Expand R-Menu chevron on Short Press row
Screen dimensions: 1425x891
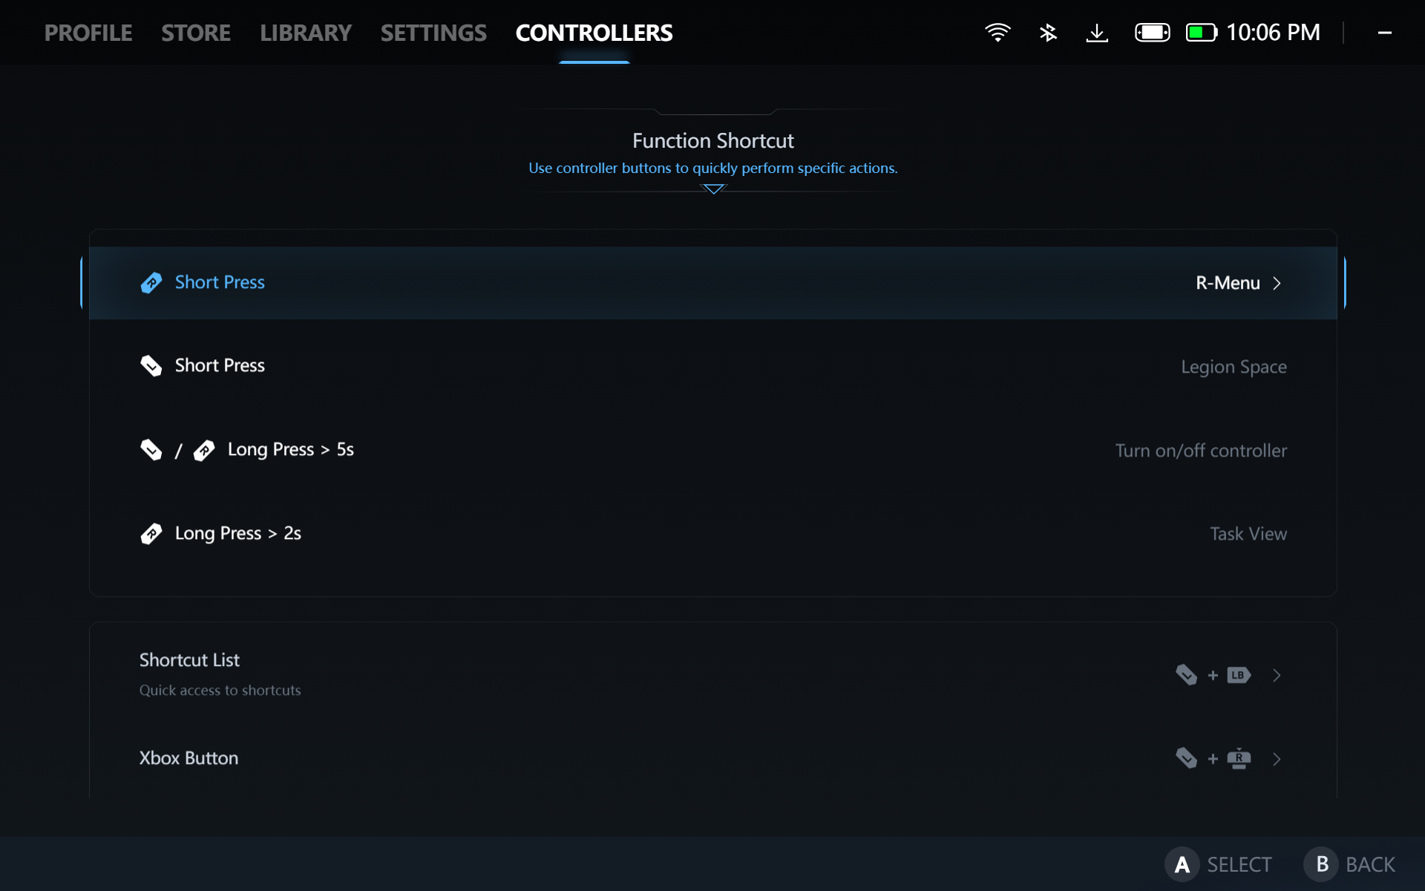pyautogui.click(x=1277, y=283)
